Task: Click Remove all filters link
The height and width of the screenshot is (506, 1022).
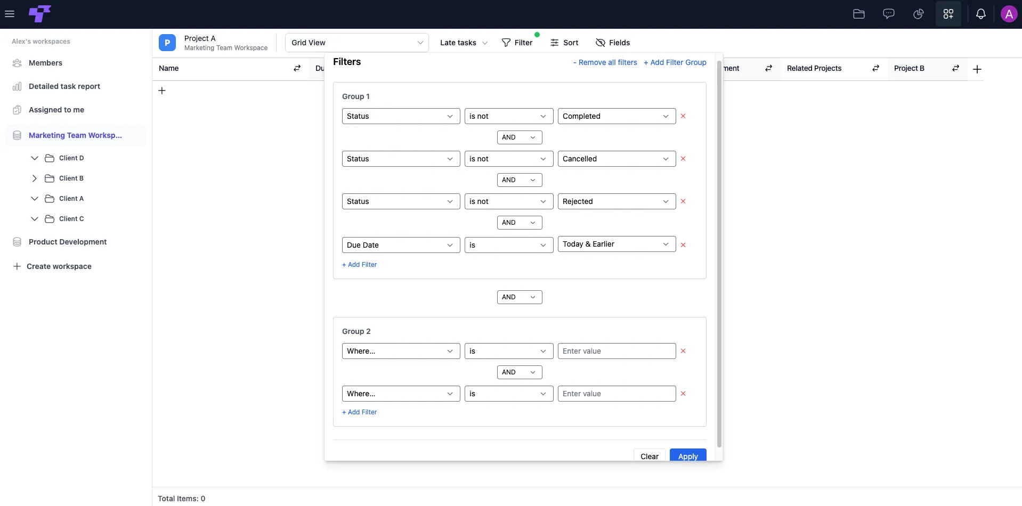Action: [x=605, y=62]
